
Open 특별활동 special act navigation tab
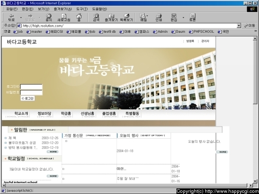[x=132, y=114]
